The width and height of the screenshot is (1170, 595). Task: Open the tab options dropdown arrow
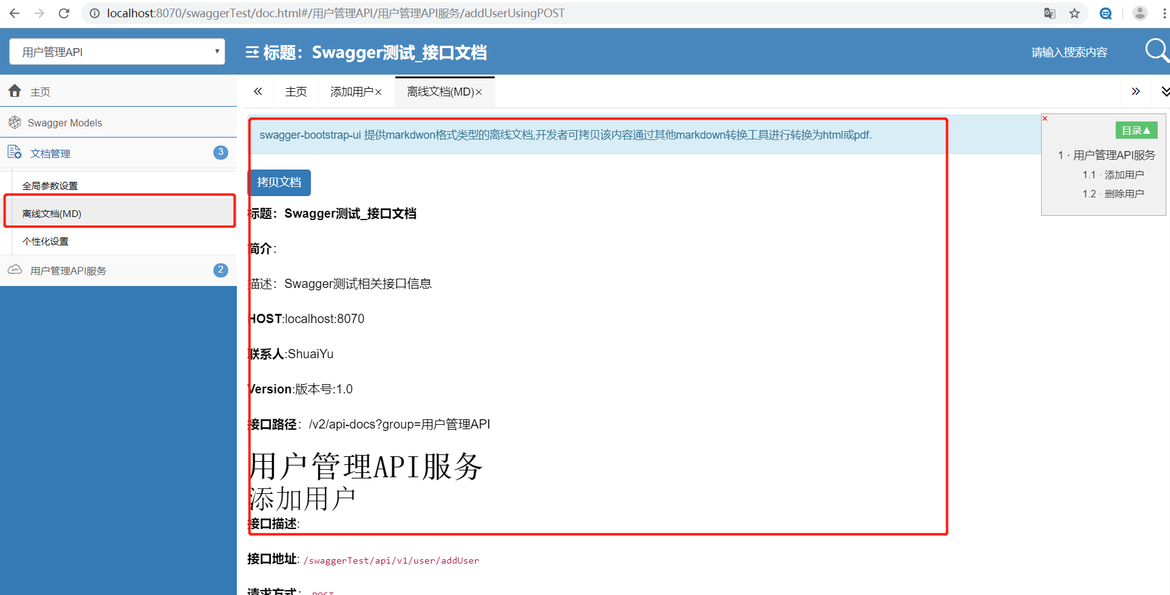point(1164,91)
